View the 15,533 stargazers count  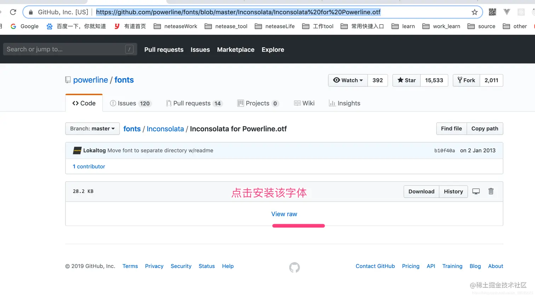coord(434,80)
